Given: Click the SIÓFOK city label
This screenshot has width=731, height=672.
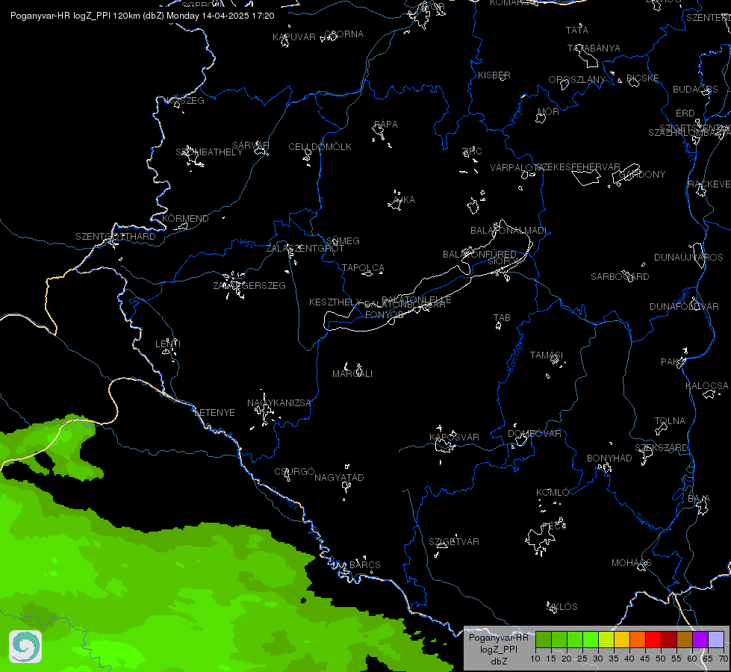Looking at the screenshot, I should tap(506, 261).
